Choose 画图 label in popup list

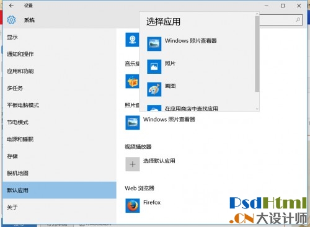coord(170,86)
